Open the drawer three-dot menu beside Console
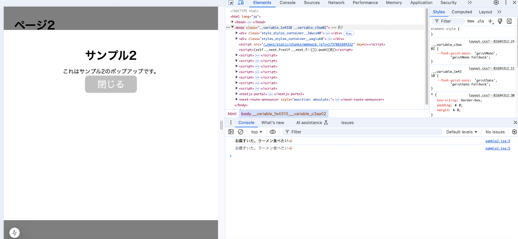Viewport: 518px width, 239px height. tap(231, 123)
